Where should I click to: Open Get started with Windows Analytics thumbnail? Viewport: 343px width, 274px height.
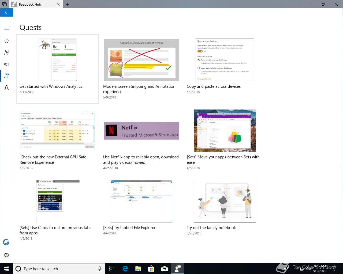click(x=58, y=60)
